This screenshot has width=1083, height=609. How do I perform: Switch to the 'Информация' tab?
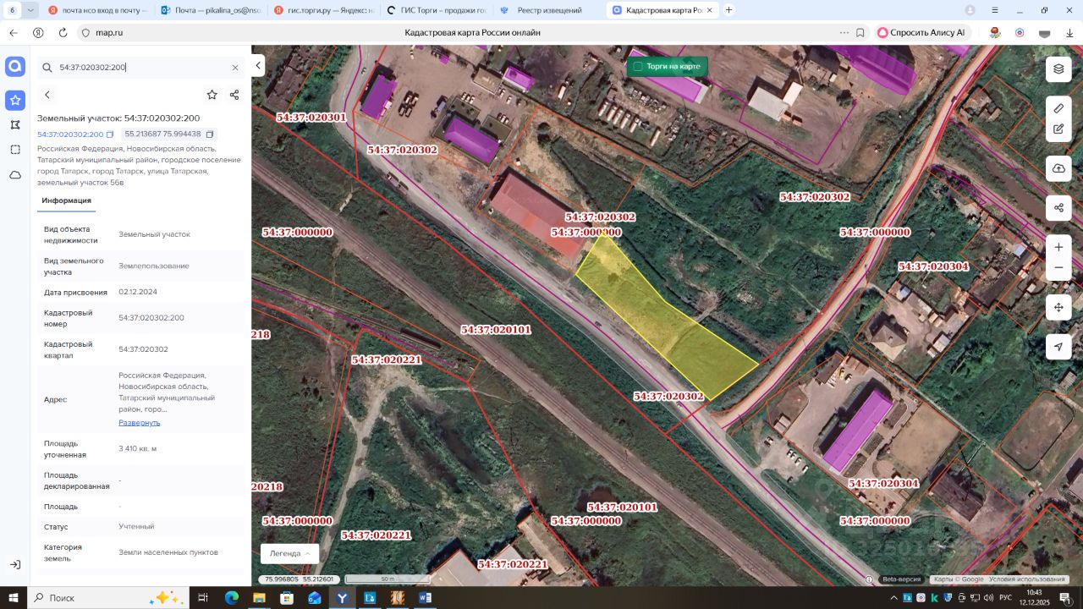pos(66,200)
